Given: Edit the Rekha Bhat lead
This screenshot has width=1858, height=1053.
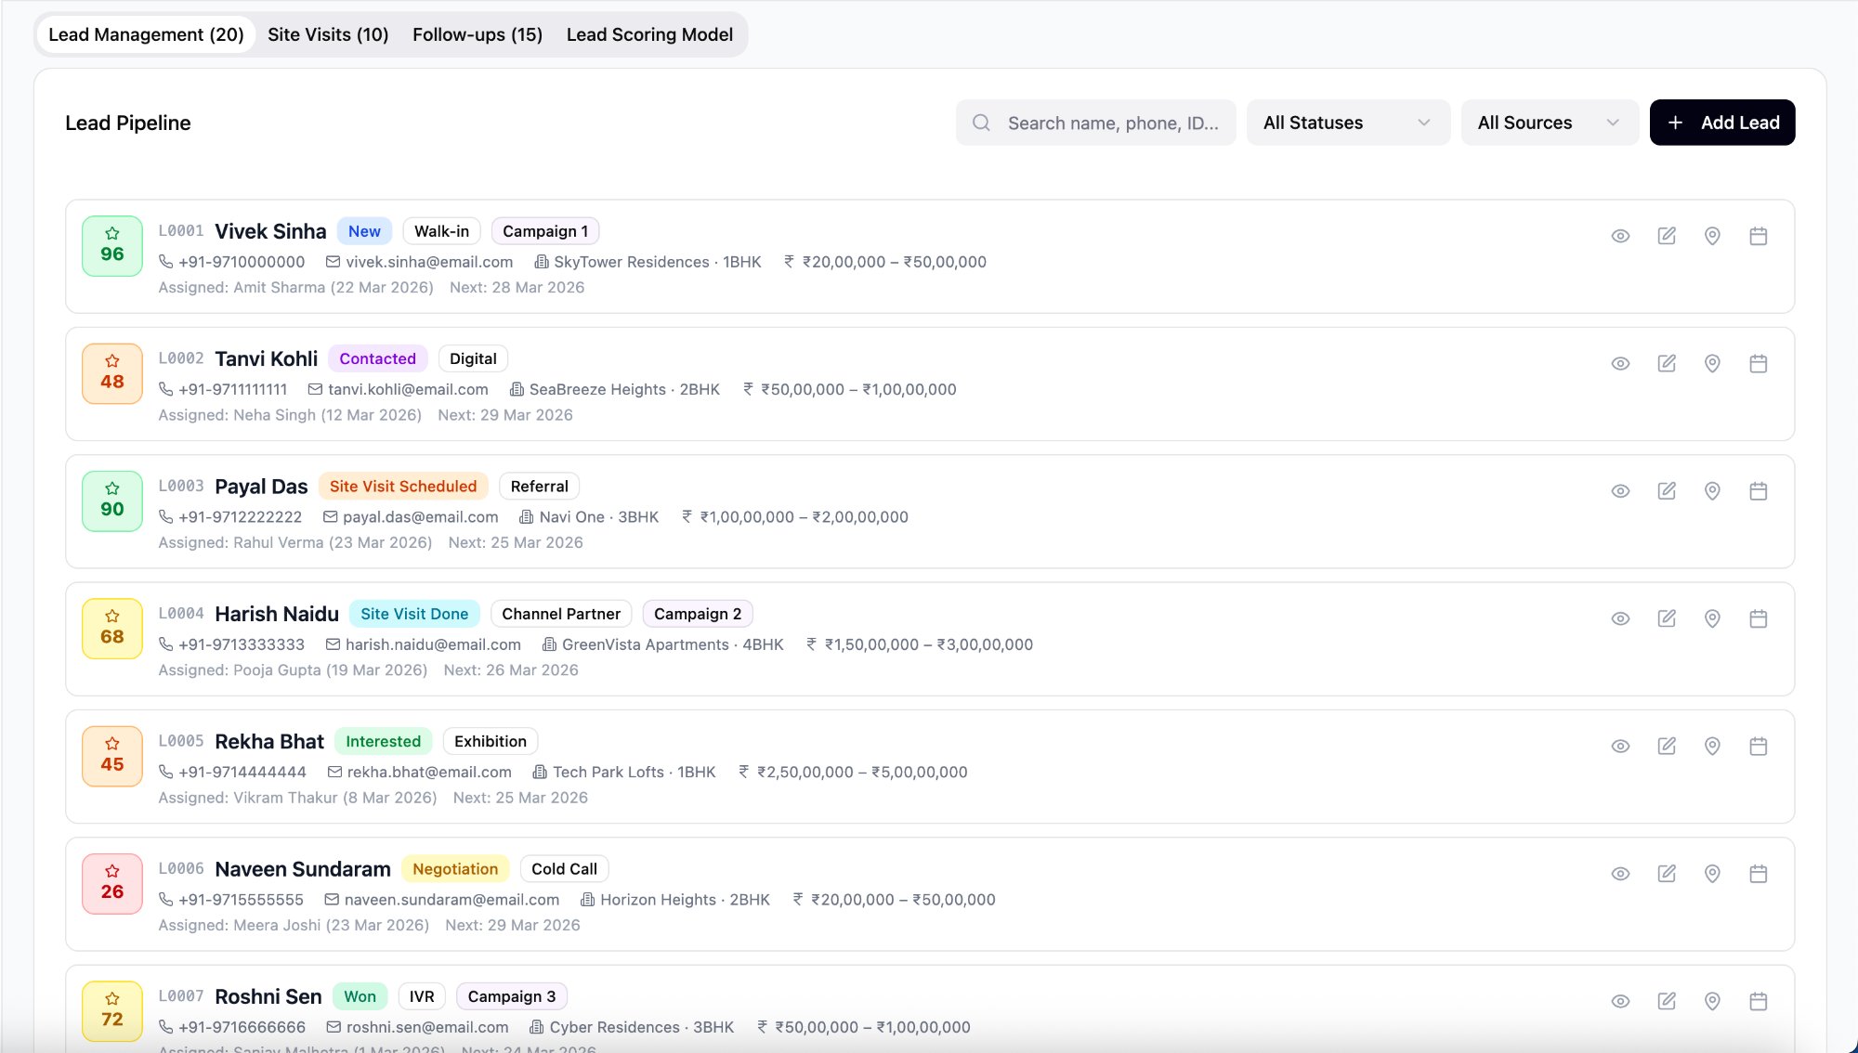Looking at the screenshot, I should [1667, 746].
